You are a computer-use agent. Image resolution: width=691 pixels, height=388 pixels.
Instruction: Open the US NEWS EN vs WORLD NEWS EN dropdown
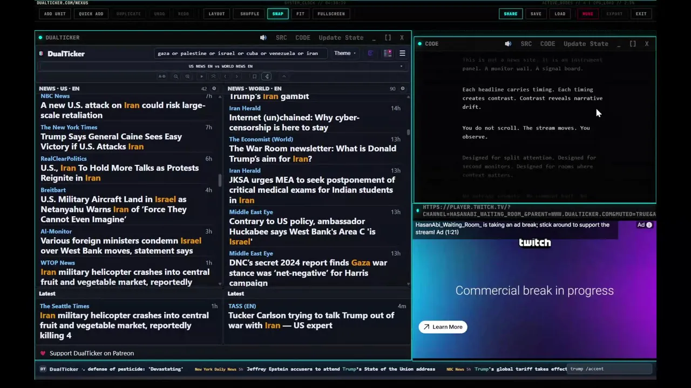coord(222,66)
